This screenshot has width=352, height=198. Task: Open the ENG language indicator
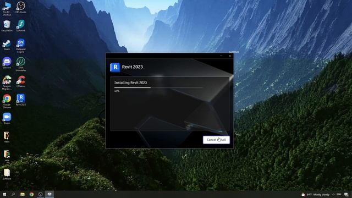point(339,194)
